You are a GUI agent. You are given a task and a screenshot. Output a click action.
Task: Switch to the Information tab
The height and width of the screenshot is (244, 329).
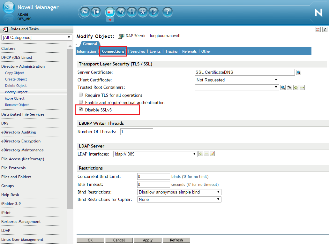(86, 51)
